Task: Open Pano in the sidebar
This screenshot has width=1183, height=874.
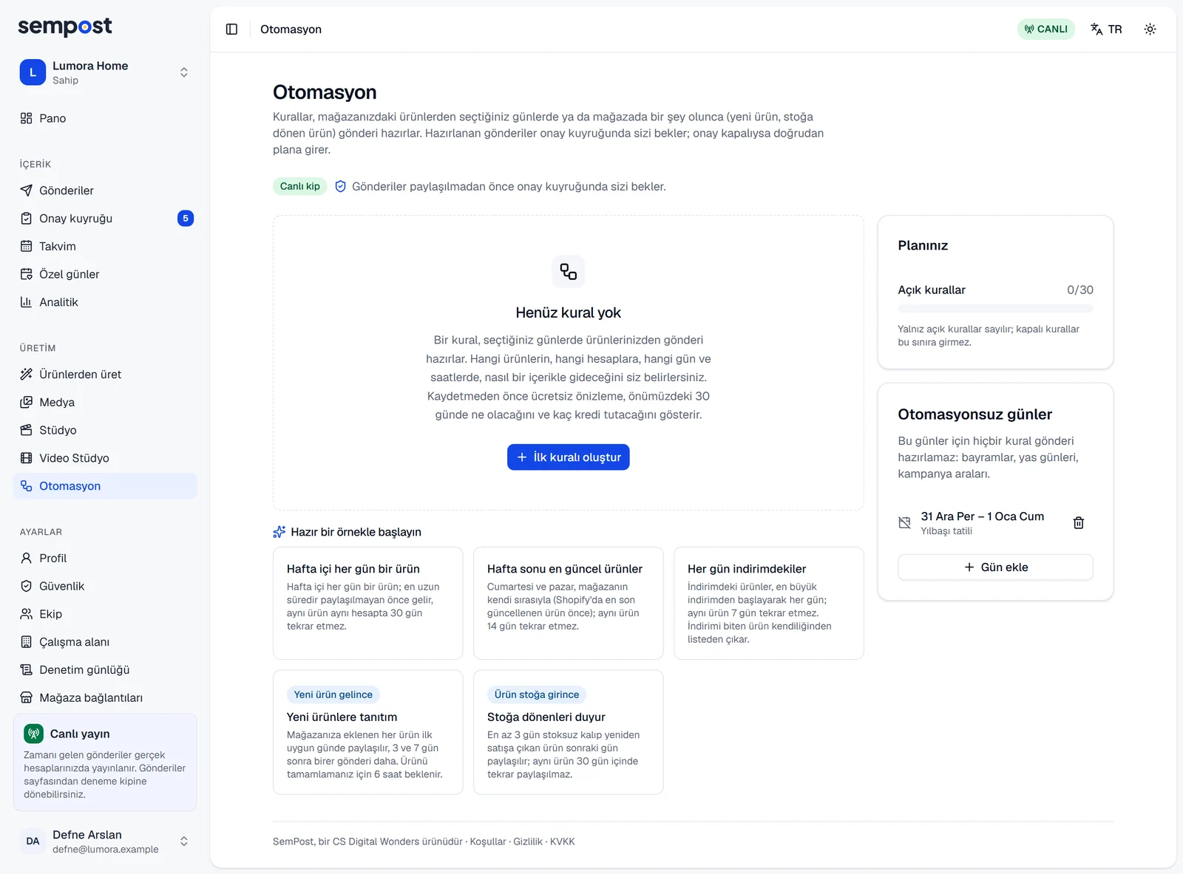Action: (105, 118)
